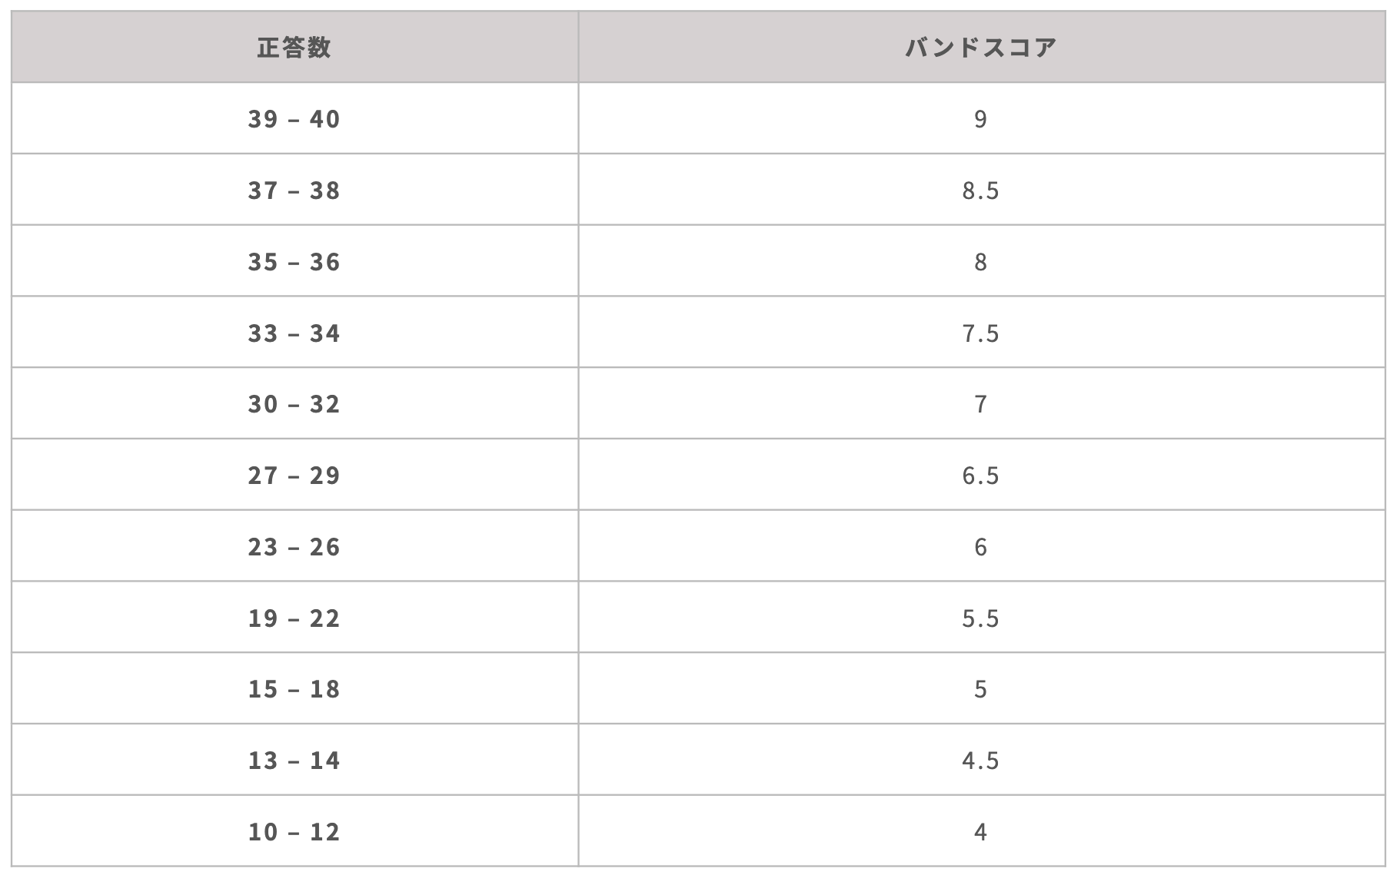Click the バンドスコア column header
The height and width of the screenshot is (875, 1397).
(x=982, y=47)
